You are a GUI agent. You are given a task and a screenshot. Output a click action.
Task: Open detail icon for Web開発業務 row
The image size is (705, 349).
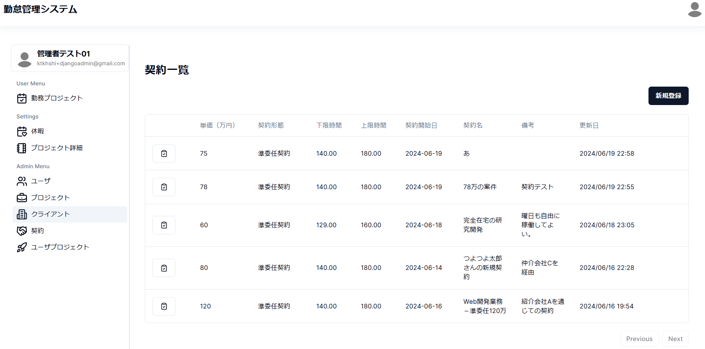(164, 306)
